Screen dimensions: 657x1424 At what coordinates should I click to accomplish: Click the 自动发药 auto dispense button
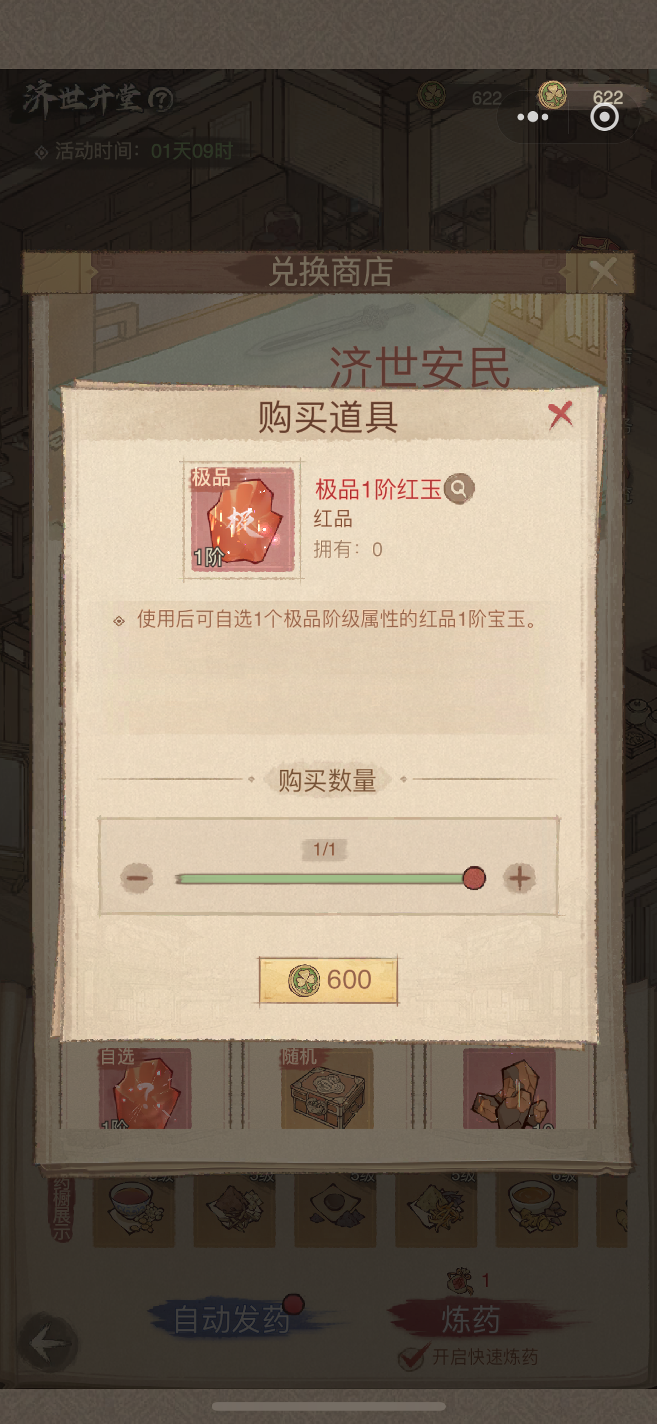click(231, 1319)
